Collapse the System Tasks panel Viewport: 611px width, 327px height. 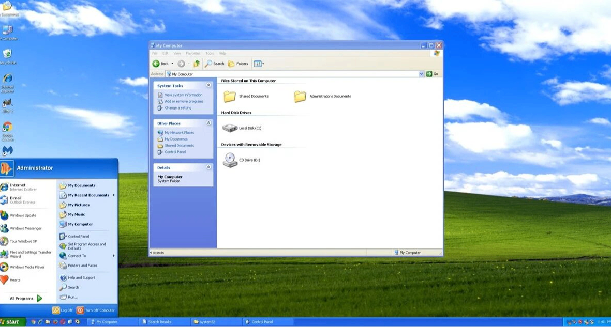[x=208, y=85]
